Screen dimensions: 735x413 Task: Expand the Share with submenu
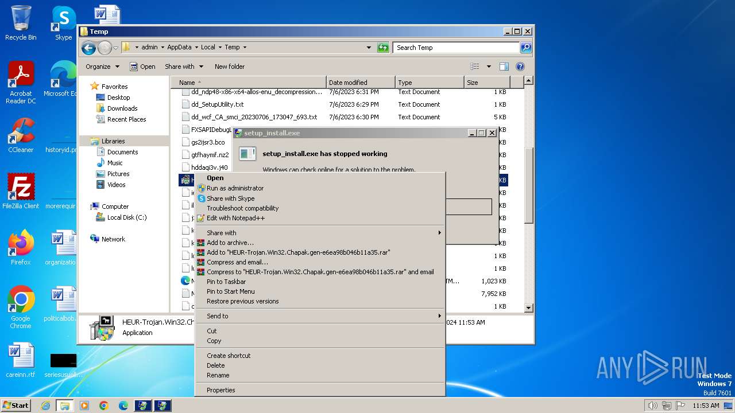[x=320, y=233]
